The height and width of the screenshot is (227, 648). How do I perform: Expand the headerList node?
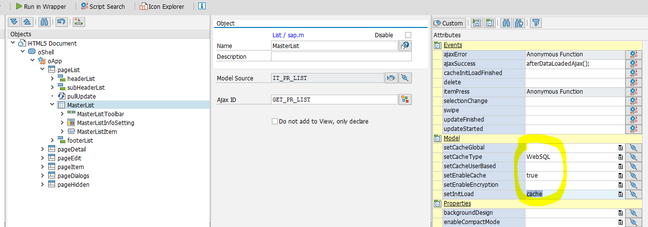(52, 78)
